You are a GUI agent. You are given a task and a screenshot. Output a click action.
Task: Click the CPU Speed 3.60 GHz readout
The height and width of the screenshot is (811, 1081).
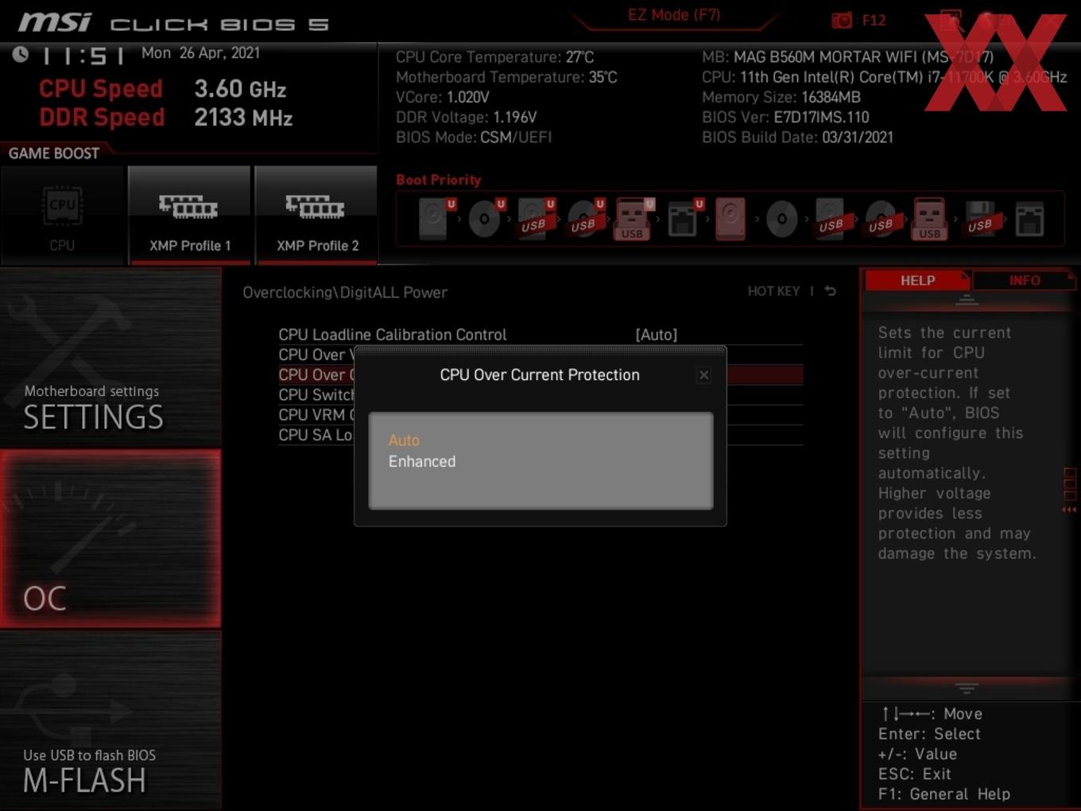pyautogui.click(x=162, y=89)
